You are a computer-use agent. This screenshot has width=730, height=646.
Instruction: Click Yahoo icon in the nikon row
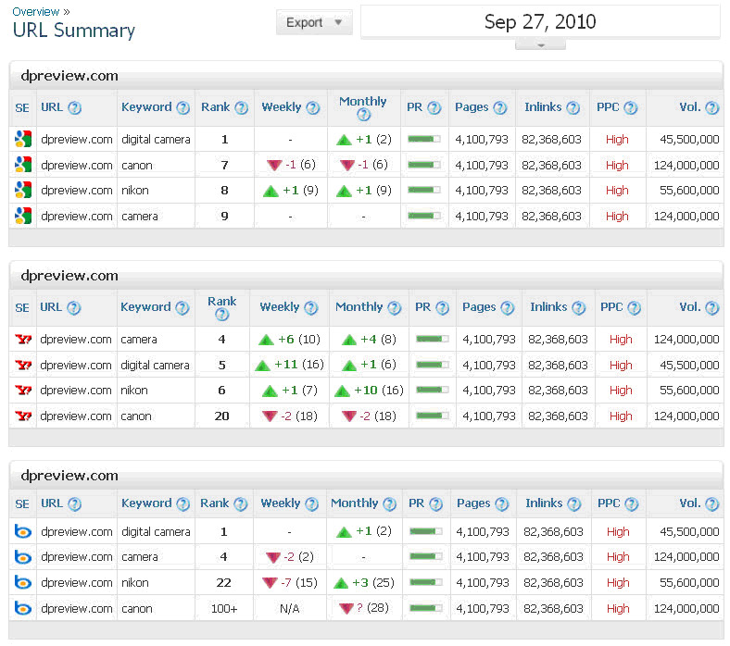tap(23, 391)
